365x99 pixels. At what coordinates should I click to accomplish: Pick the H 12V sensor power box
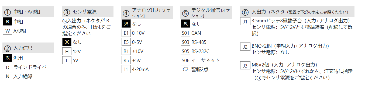[x=67, y=51]
